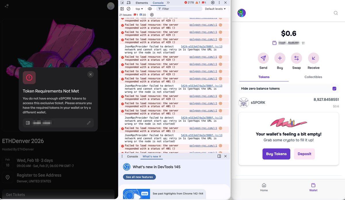The width and height of the screenshot is (345, 200).
Task: Show the console sidebar
Action: coord(122,9)
